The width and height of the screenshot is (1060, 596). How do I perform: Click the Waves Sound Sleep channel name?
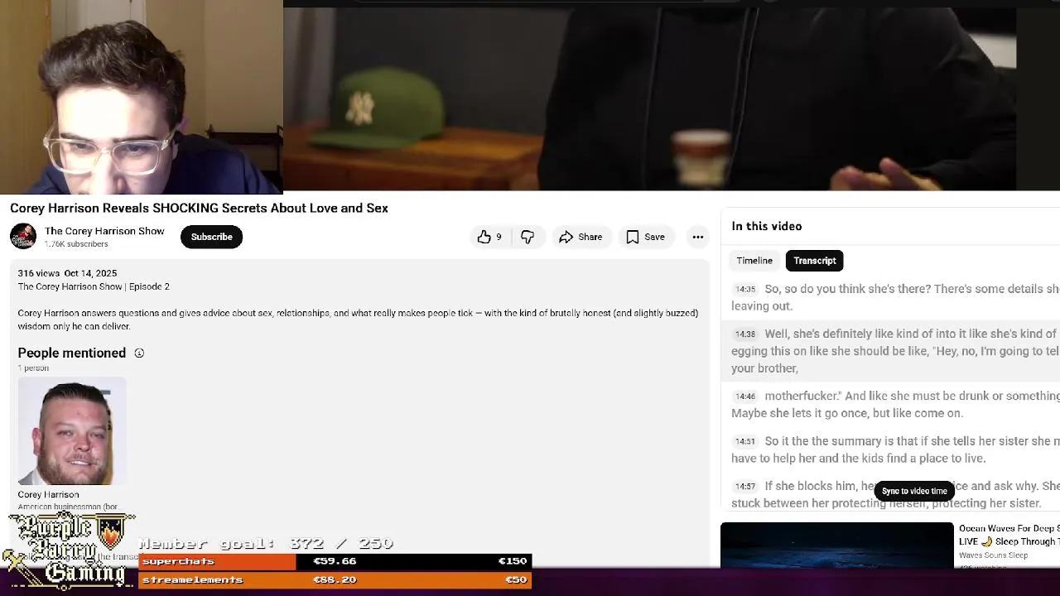tap(993, 555)
